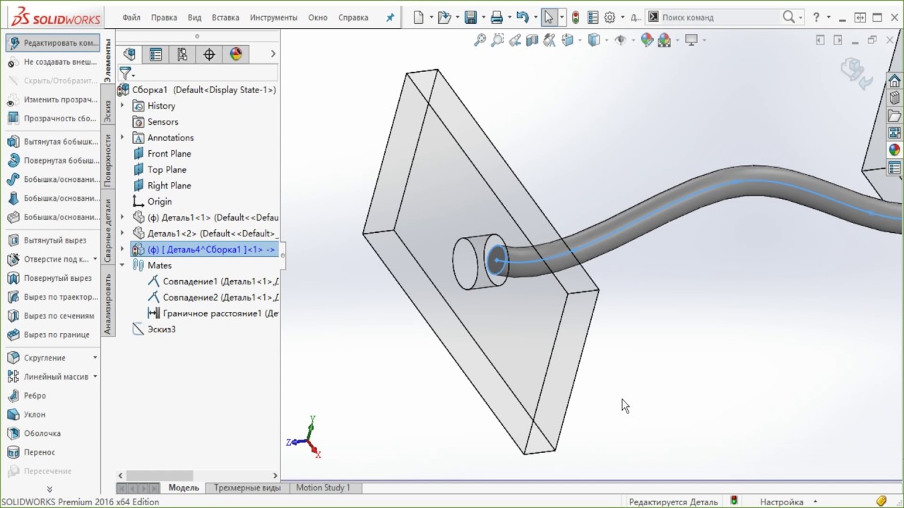Toggle Редактировать компонент button
Viewport: 904px width, 508px height.
(x=52, y=43)
